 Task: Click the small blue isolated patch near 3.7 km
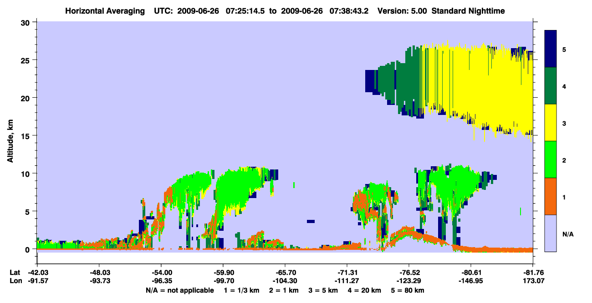(x=311, y=221)
